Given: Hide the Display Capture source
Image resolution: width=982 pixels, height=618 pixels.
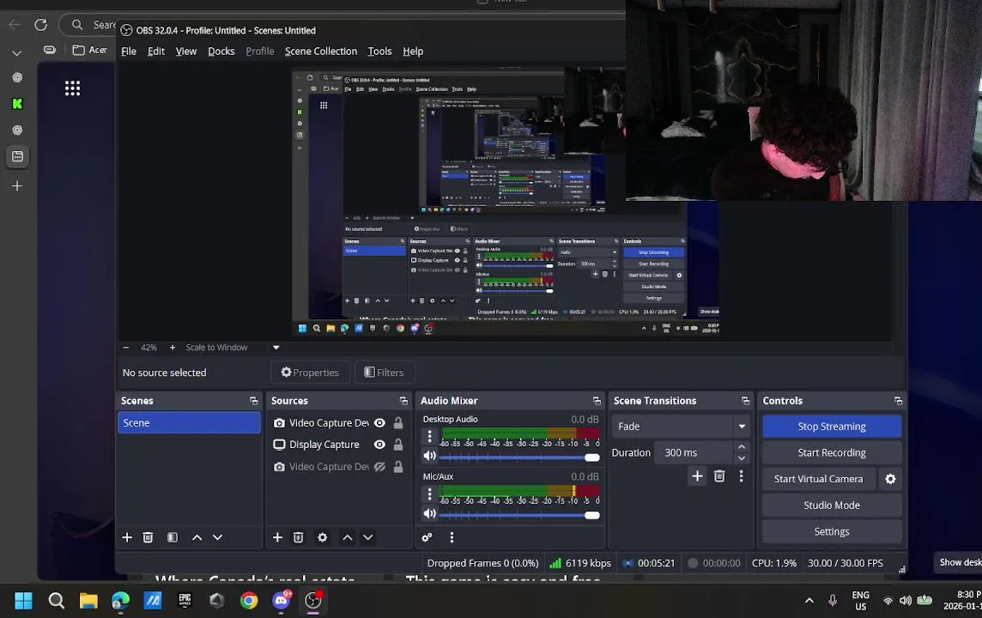Looking at the screenshot, I should [x=379, y=445].
